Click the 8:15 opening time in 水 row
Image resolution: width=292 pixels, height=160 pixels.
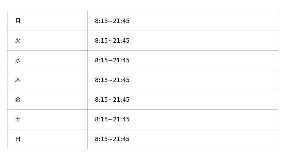101,61
